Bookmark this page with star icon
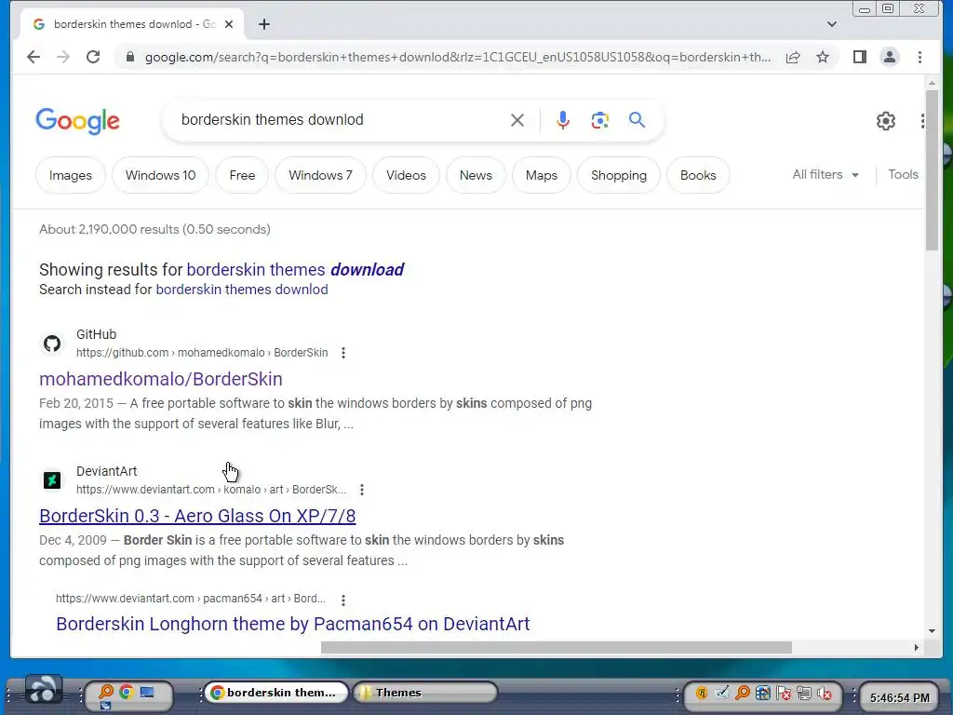Image resolution: width=953 pixels, height=715 pixels. [x=823, y=57]
